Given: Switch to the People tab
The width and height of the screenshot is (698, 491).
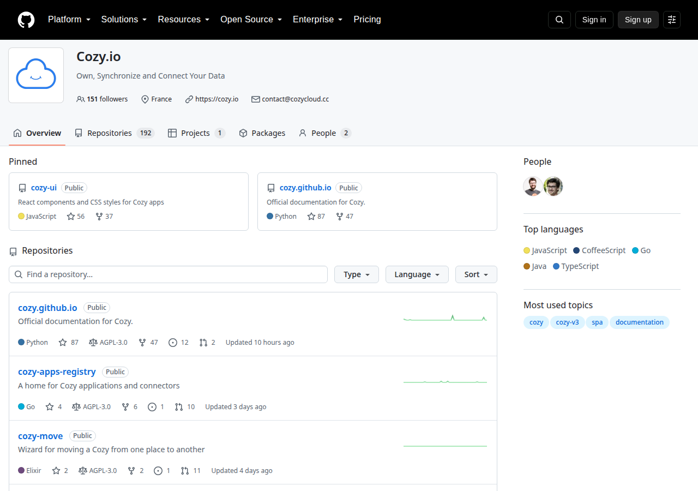Looking at the screenshot, I should (325, 133).
